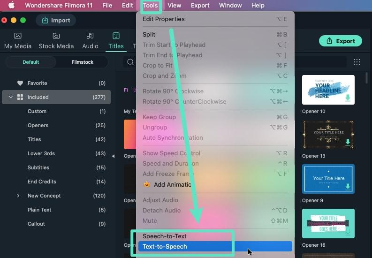Open the Export menu in menu bar
Screen dimensions: 372x258
tap(200, 5)
